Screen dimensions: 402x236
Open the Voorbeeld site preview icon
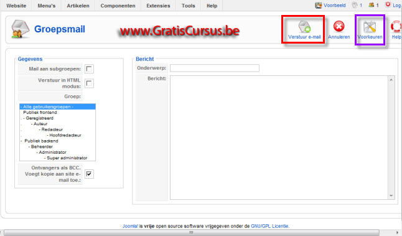[x=319, y=5]
